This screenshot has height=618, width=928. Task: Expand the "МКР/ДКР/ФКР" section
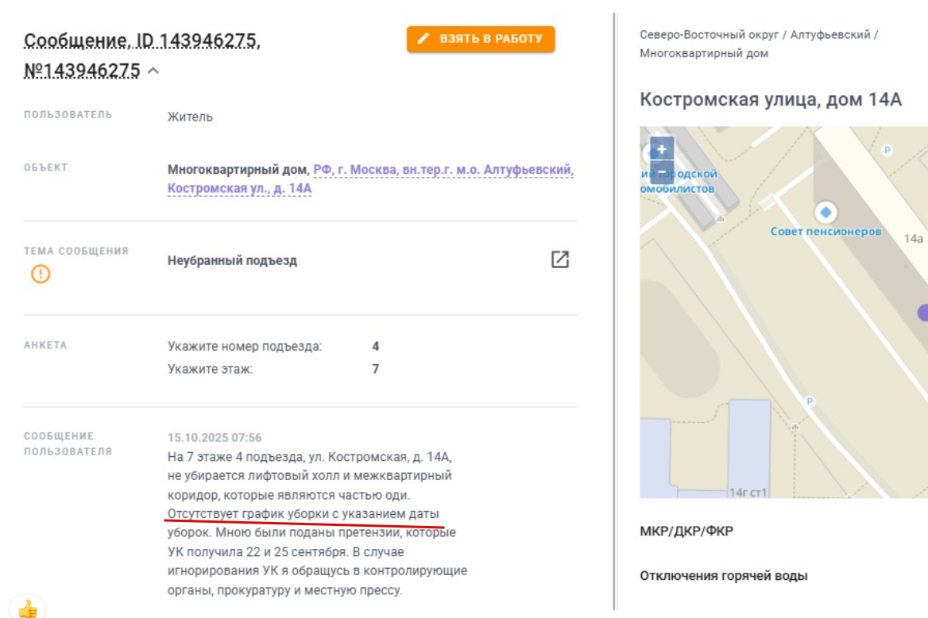pos(686,531)
